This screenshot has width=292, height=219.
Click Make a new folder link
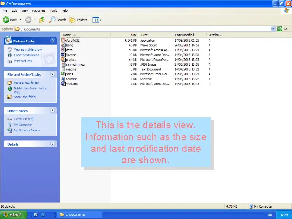tap(26, 83)
